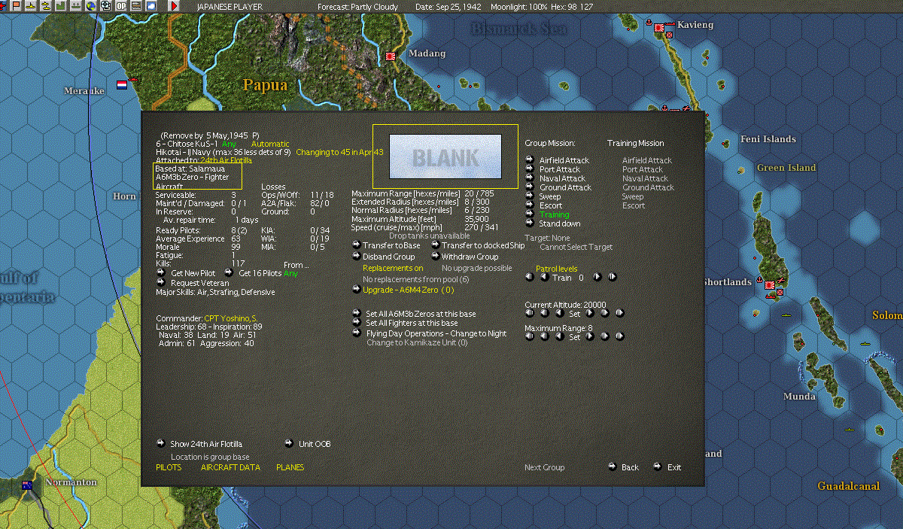
Task: Open the AIRCRAFT DATA tab
Action: [x=230, y=467]
